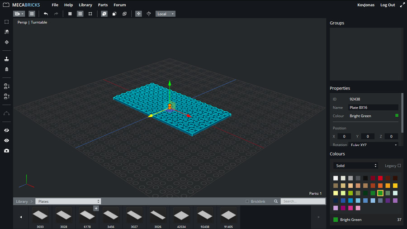The image size is (407, 229).
Task: Open the File menu
Action: coord(55,5)
